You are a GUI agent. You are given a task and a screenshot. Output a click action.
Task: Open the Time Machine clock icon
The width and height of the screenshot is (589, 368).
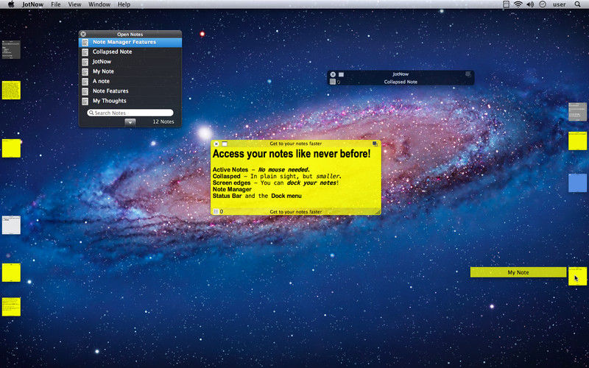pos(543,4)
